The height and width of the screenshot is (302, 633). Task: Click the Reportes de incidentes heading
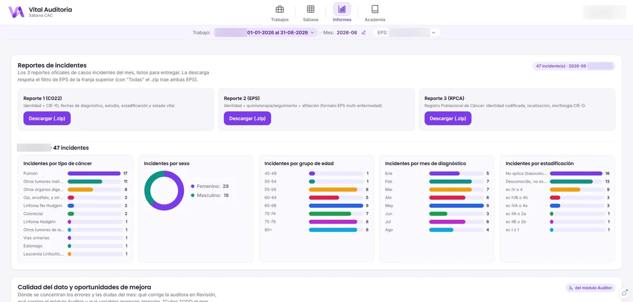click(x=52, y=65)
